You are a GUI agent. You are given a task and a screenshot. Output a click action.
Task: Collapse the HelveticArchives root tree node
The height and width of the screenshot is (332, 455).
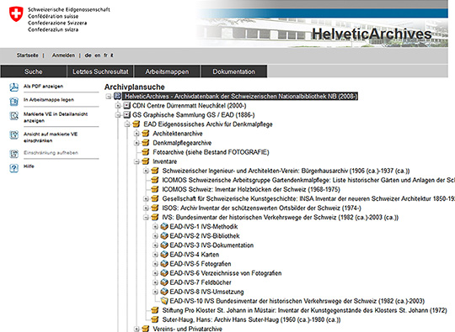point(109,97)
